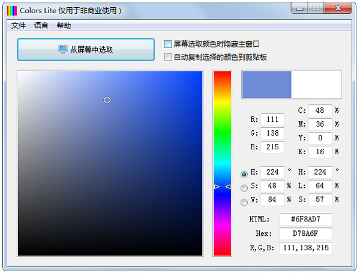The width and height of the screenshot is (360, 273).
Task: Click the K black field showing 16
Action: 320,152
